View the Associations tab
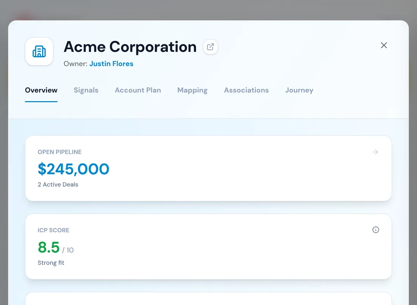 [x=246, y=90]
